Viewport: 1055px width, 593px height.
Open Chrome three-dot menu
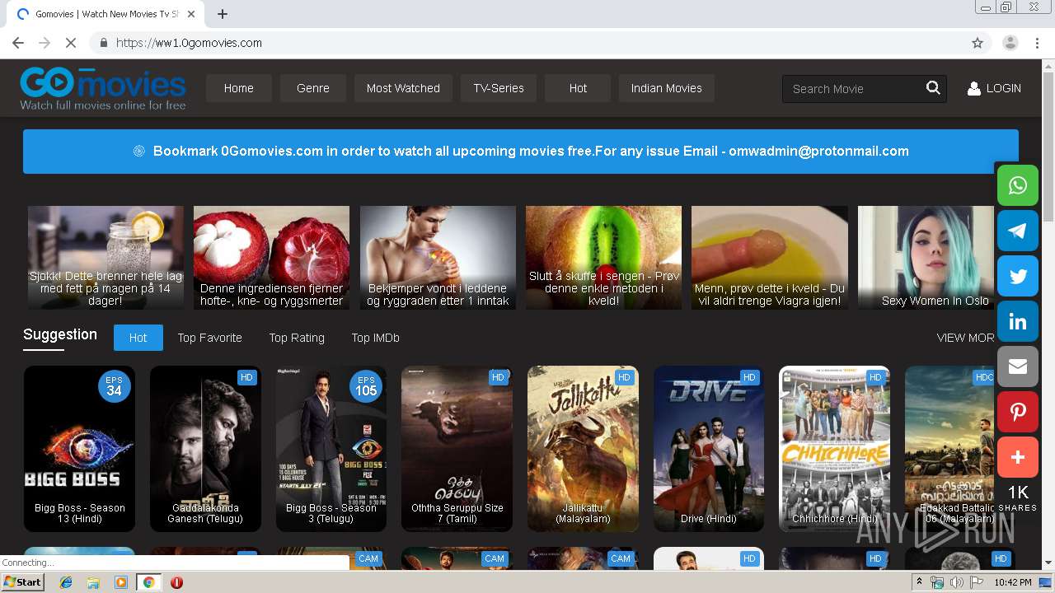[1037, 43]
